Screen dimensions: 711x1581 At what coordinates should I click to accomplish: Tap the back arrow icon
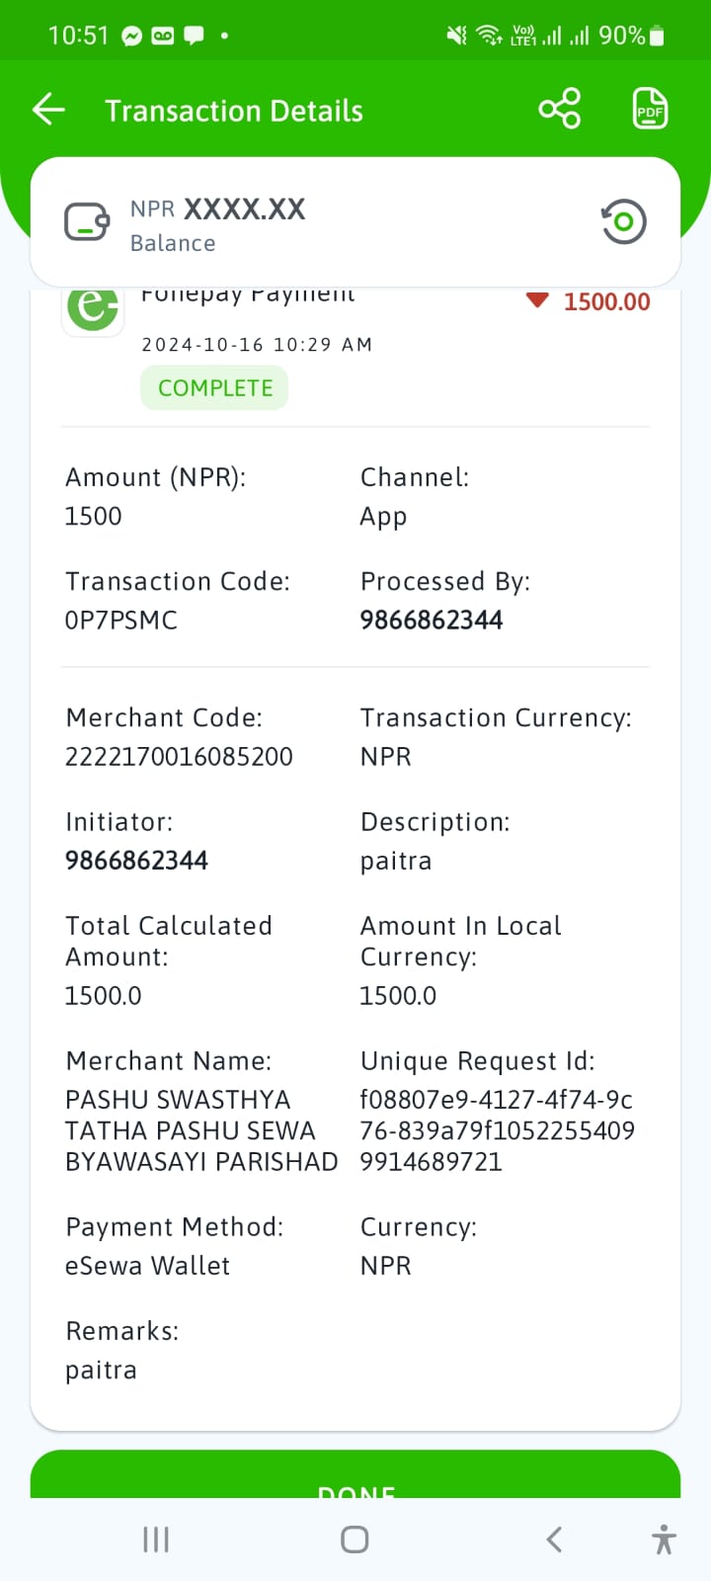tap(48, 110)
